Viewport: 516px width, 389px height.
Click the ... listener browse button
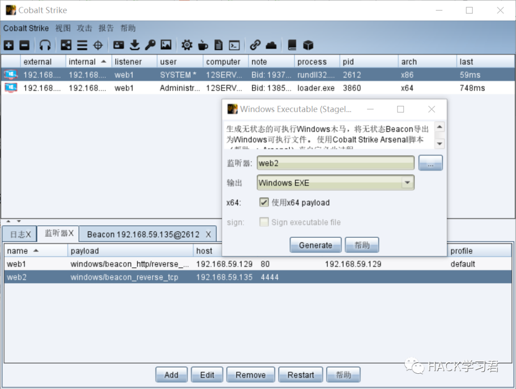coord(430,163)
